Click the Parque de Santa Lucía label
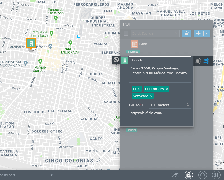This screenshot has height=180, width=224. pos(39,34)
